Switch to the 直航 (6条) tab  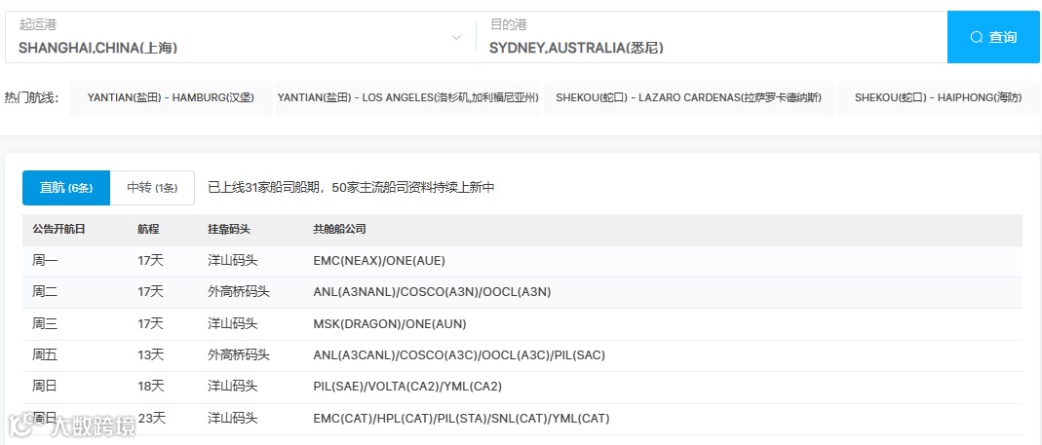click(x=65, y=188)
